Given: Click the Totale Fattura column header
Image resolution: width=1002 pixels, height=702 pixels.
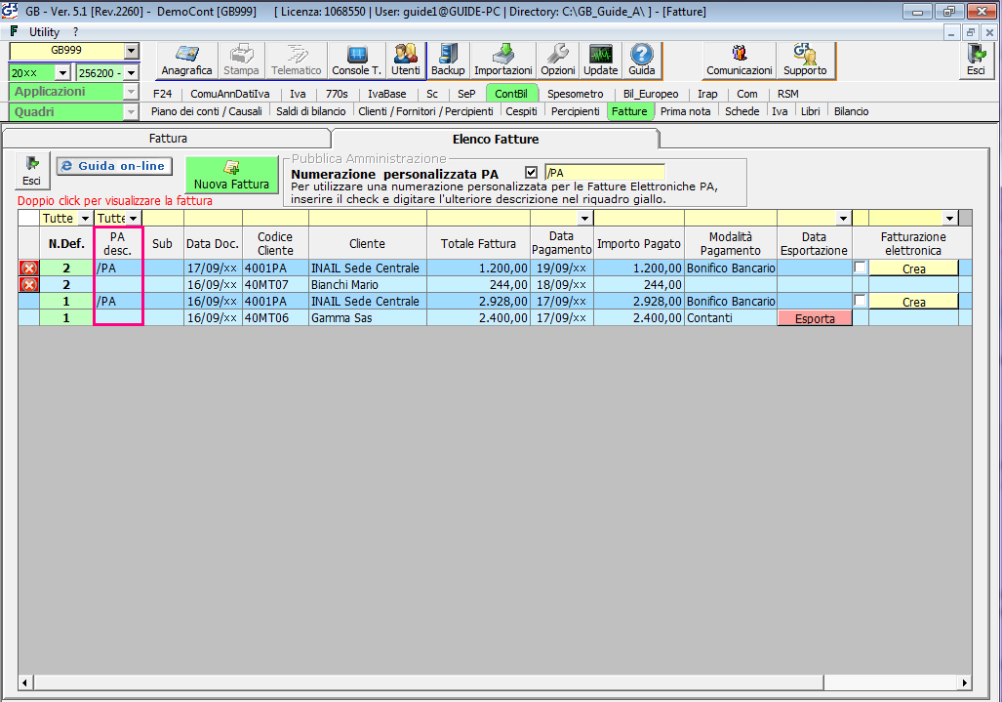Looking at the screenshot, I should (478, 243).
